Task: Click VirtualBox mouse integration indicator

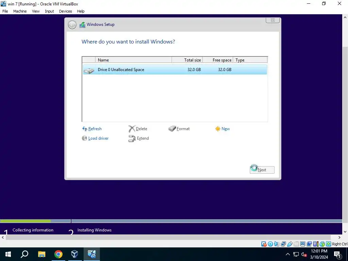Action: click(322, 244)
